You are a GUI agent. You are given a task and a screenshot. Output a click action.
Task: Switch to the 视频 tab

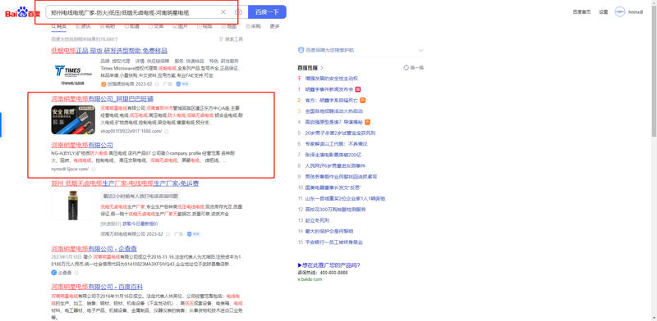204,26
